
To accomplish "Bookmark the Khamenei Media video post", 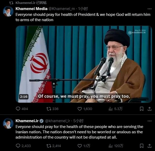I will (x=142, y=109).
